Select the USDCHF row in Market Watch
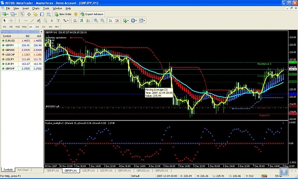The width and height of the screenshot is (298, 179). coord(22,55)
